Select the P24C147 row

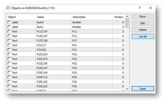click(x=66, y=68)
